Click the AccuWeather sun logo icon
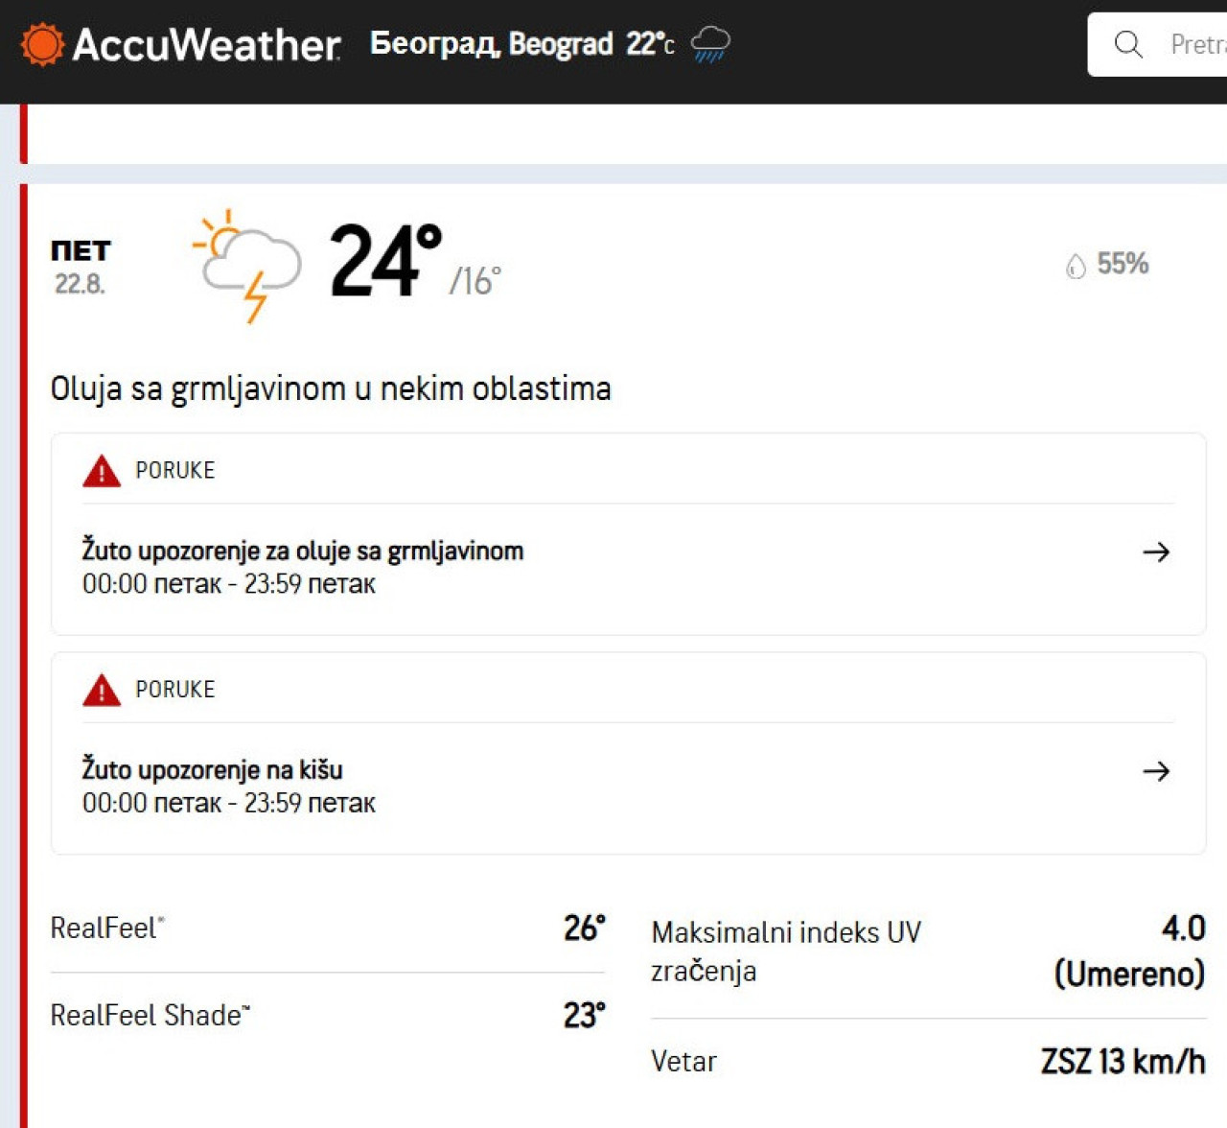 tap(42, 44)
